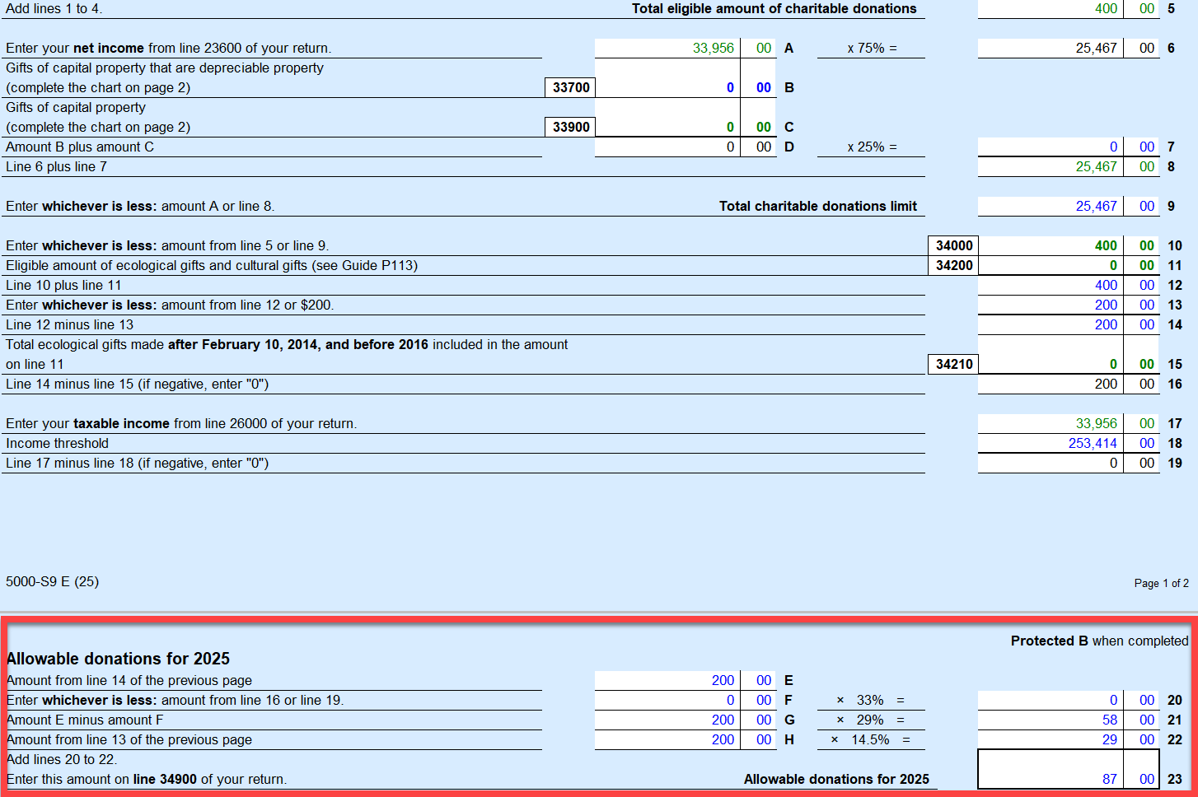Click the line 9 total charitable donations limit value

[1050, 206]
